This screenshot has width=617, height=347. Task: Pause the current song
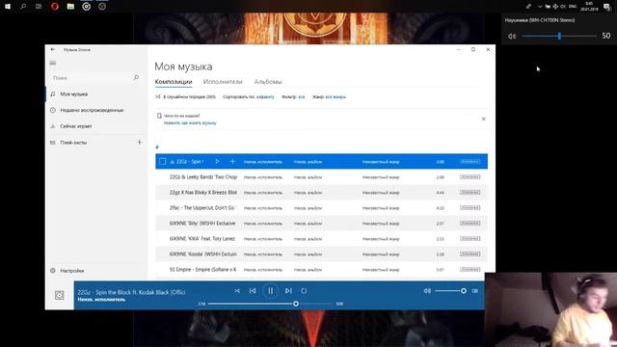click(270, 291)
